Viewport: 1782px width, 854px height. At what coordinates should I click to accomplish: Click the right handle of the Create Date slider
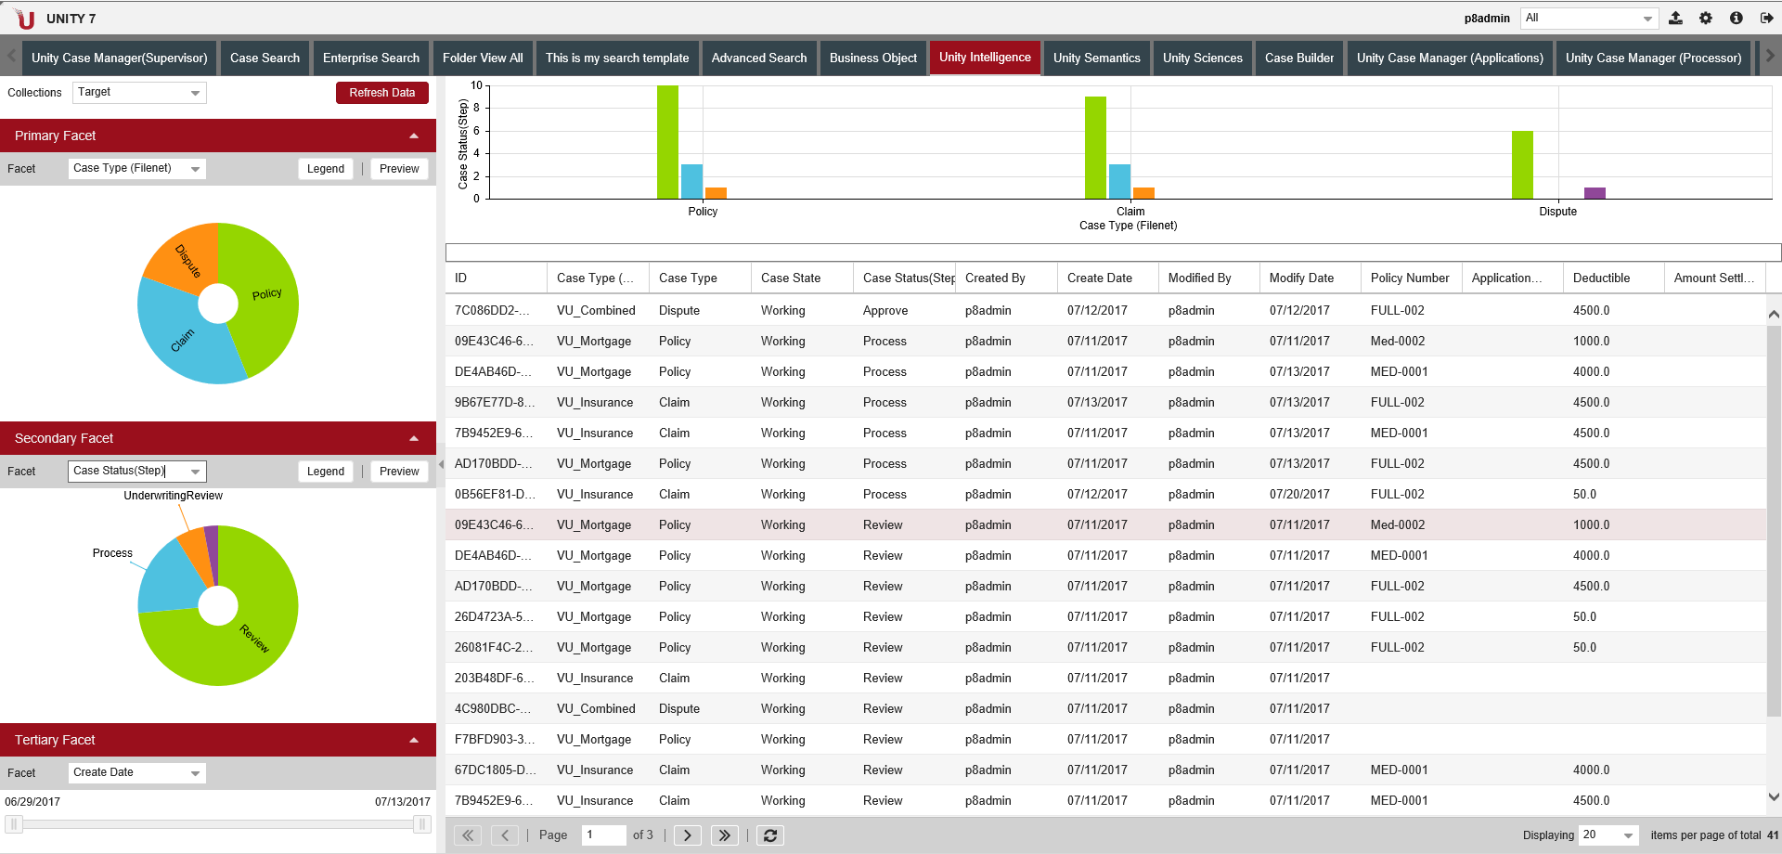pyautogui.click(x=421, y=824)
